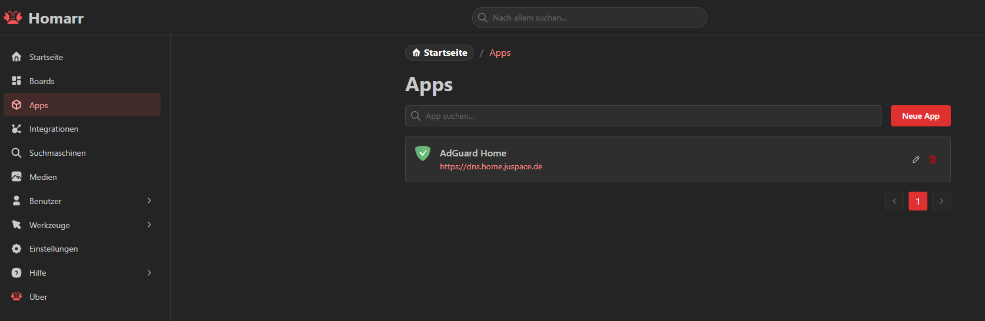Image resolution: width=985 pixels, height=321 pixels.
Task: Click the Medien image icon in the sidebar
Action: pos(16,177)
